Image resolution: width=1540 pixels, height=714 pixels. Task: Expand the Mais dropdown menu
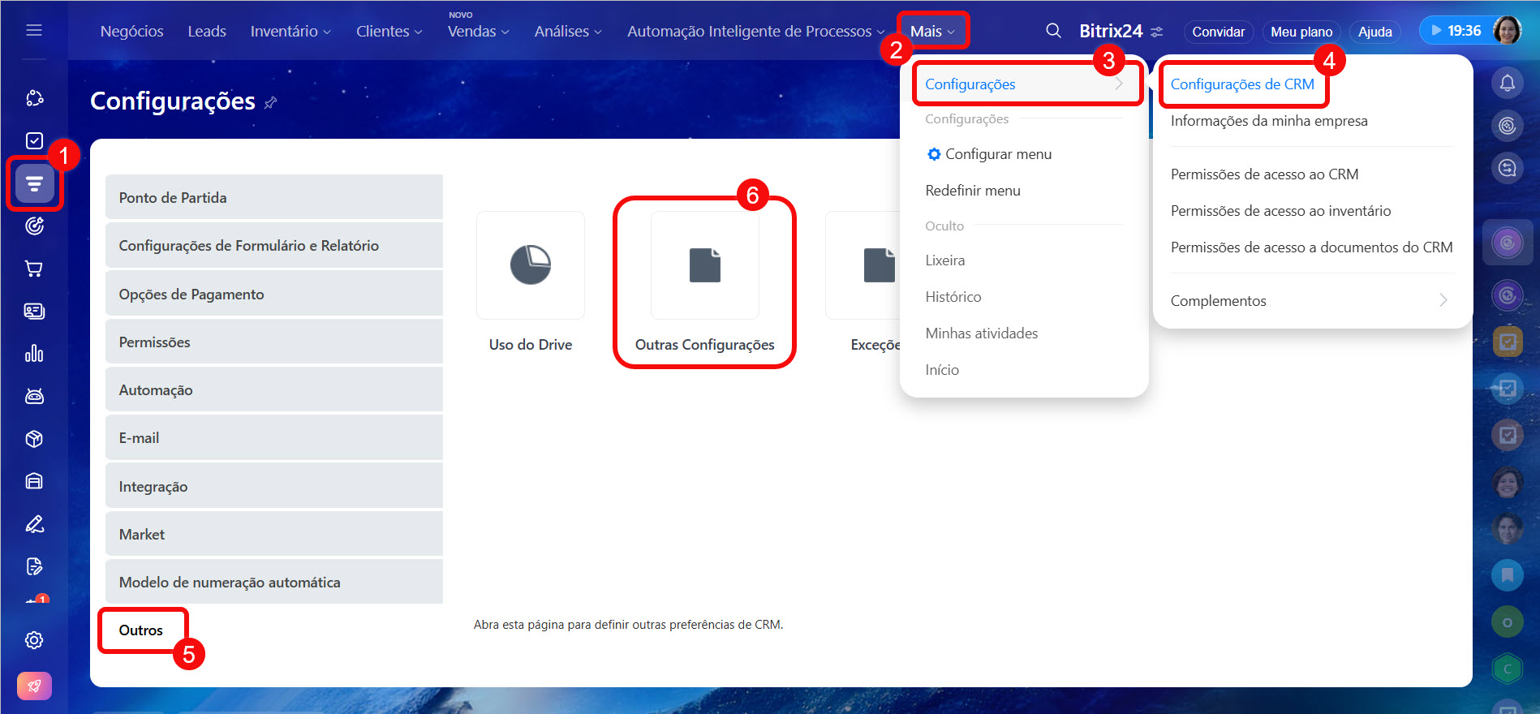click(932, 31)
